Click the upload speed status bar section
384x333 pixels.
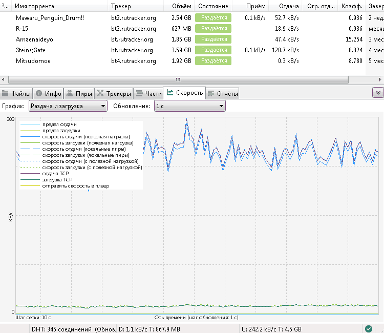271,328
